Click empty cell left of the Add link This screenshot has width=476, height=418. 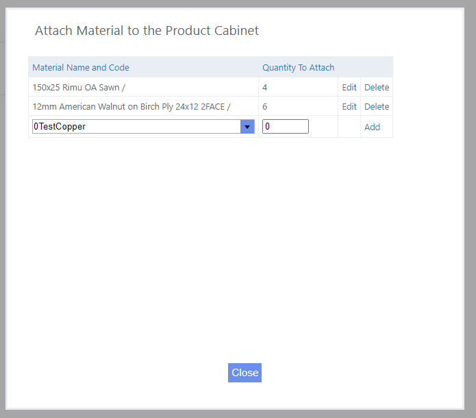point(349,127)
